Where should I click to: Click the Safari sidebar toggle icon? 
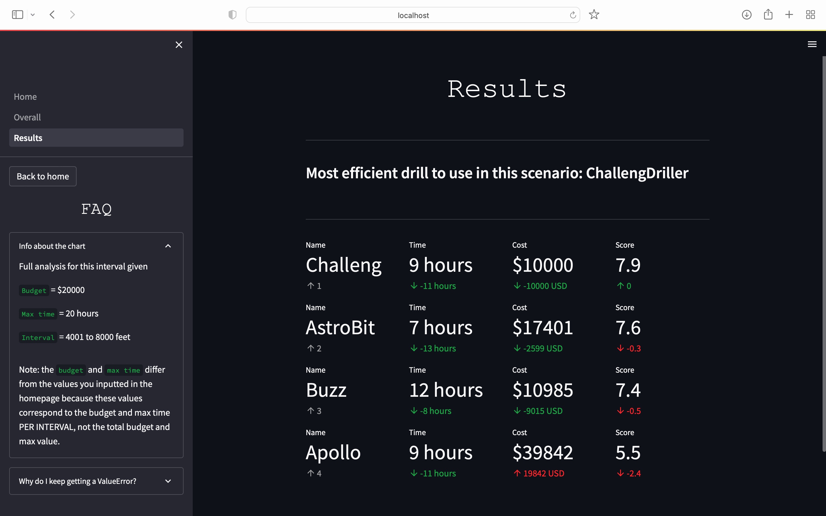tap(17, 15)
